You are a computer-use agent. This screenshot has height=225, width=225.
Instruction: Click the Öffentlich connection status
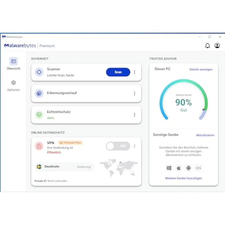[54, 152]
